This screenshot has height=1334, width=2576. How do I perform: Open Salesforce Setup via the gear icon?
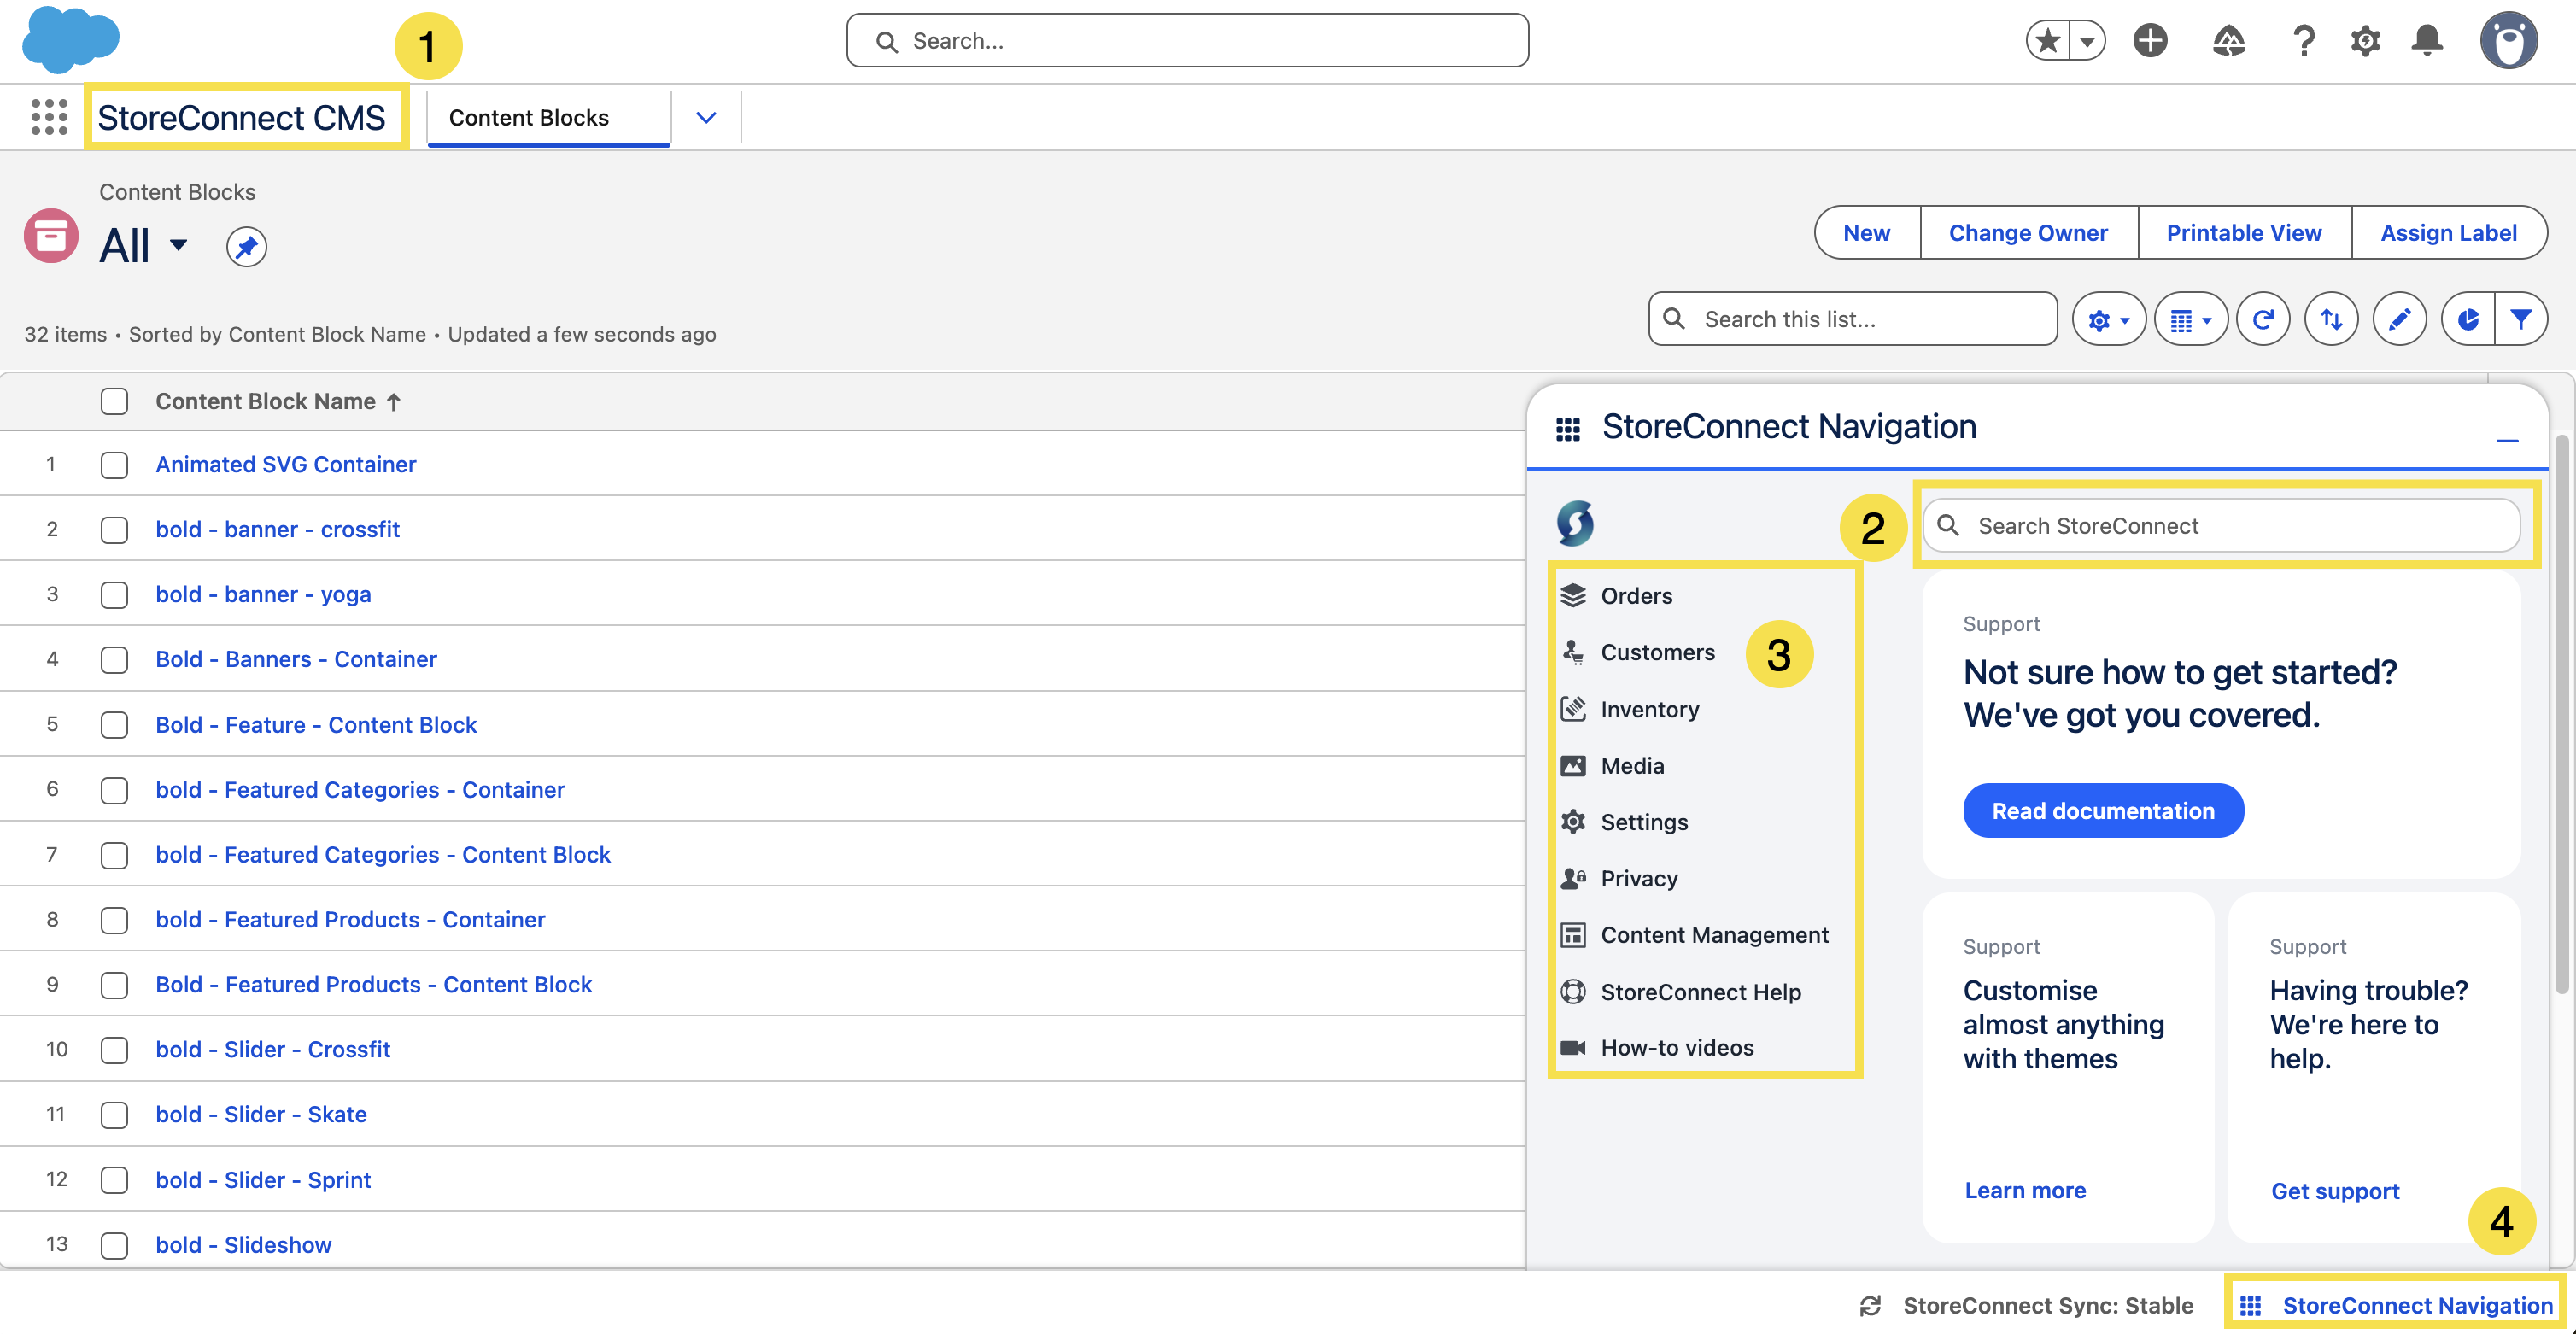(2365, 40)
